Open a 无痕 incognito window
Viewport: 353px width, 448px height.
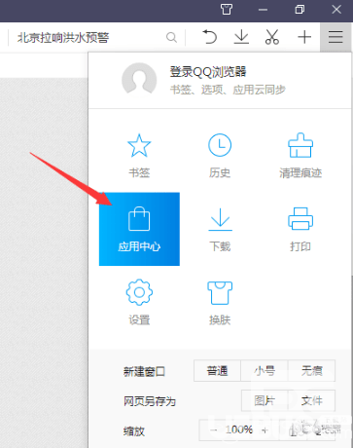coord(312,370)
